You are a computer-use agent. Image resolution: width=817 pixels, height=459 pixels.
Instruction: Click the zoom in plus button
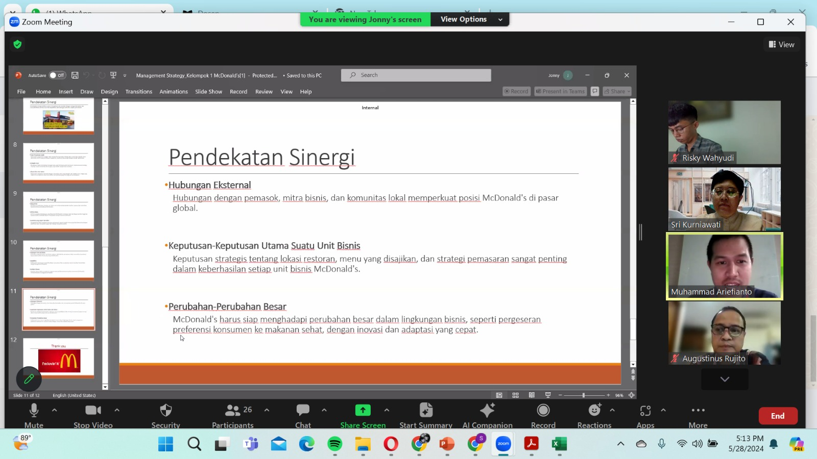(608, 395)
